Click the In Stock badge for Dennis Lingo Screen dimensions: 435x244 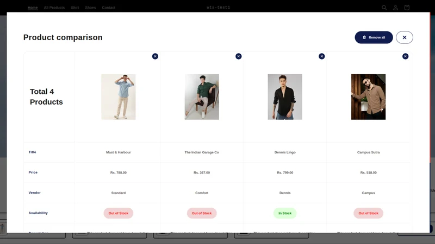285,213
